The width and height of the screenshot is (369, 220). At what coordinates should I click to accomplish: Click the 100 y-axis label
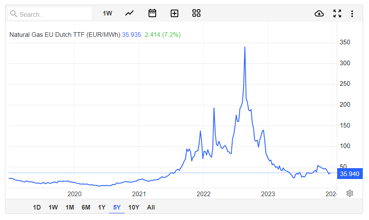pyautogui.click(x=345, y=146)
